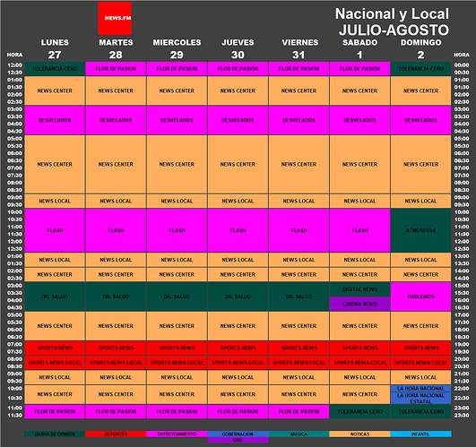Click the DESVELADOS block under Jueves

pyautogui.click(x=238, y=120)
